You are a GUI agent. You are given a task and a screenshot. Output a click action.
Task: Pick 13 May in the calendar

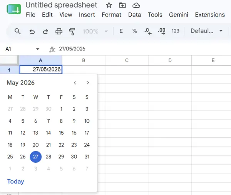(x=36, y=133)
